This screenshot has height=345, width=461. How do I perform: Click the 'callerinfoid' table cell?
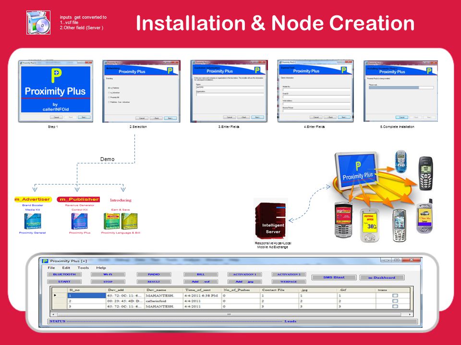tap(163, 301)
